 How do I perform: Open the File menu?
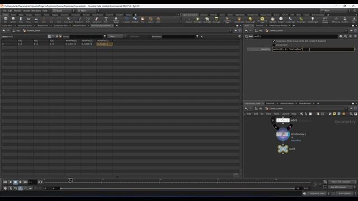tap(4, 11)
